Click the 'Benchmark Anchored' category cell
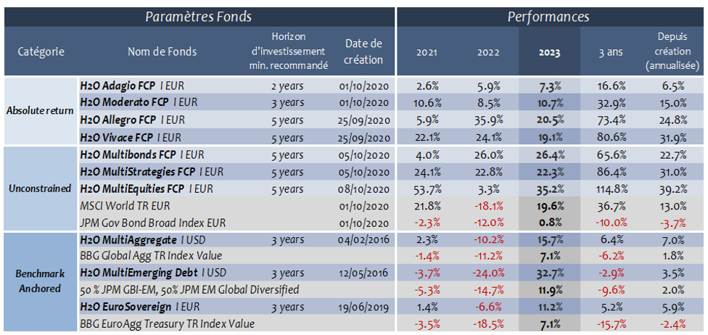The image size is (708, 335). pyautogui.click(x=41, y=280)
